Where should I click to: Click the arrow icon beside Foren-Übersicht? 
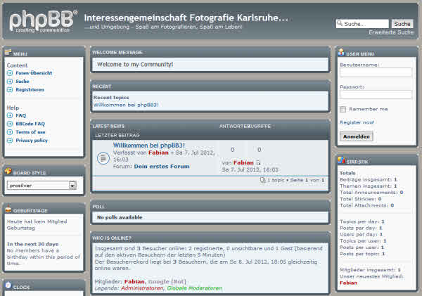10,73
